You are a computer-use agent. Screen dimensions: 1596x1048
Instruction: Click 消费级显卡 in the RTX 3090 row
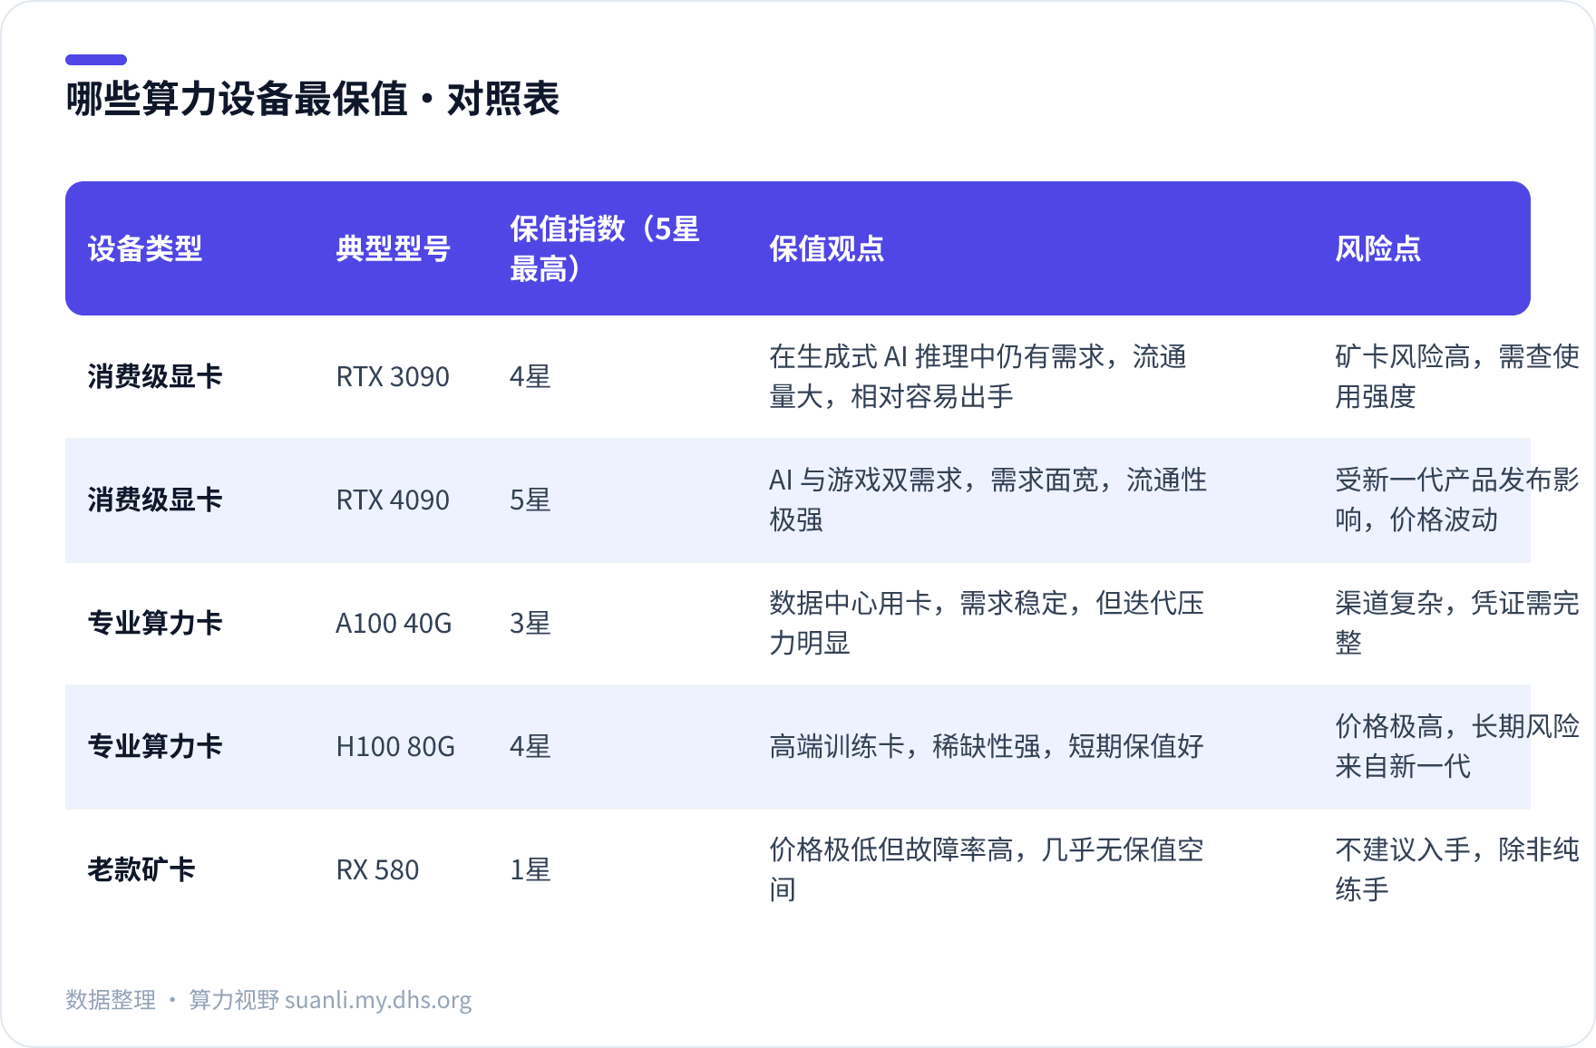155,377
